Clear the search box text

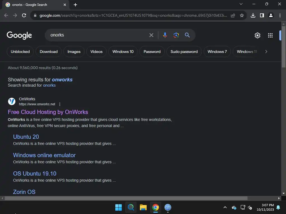tap(151, 35)
